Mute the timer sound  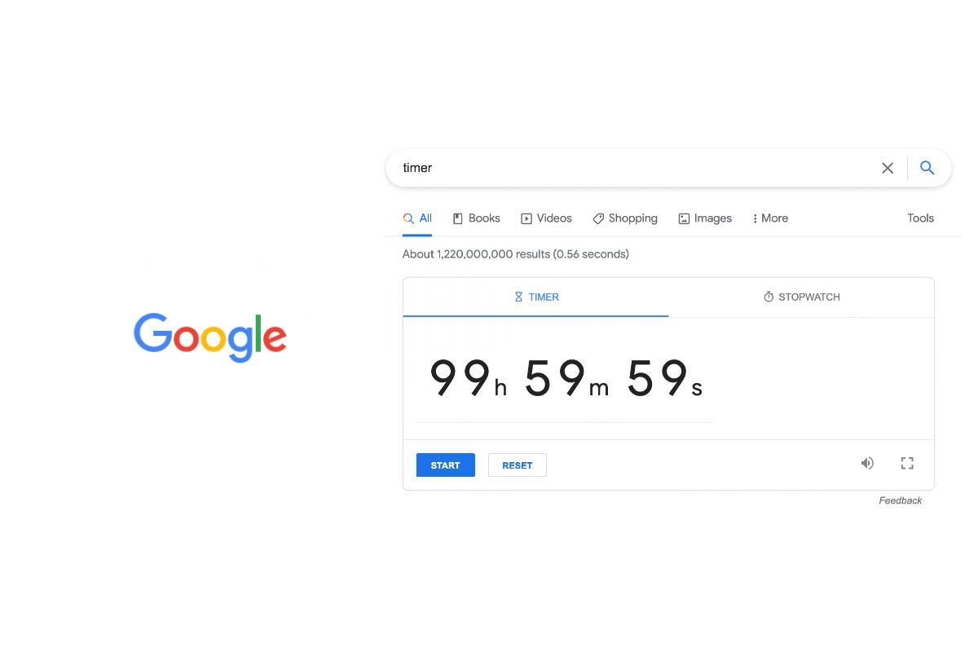867,463
